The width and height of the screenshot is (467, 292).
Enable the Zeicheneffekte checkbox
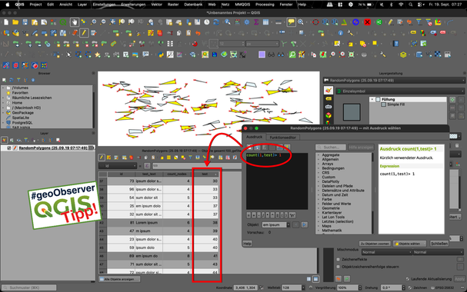tap(338, 259)
